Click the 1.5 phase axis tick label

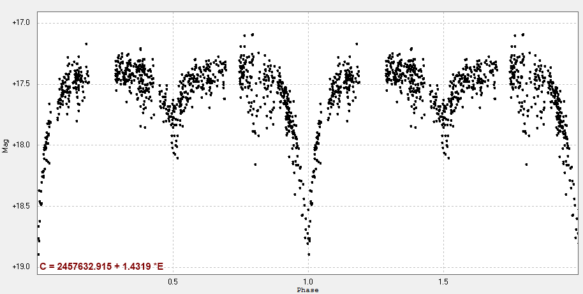[443, 281]
